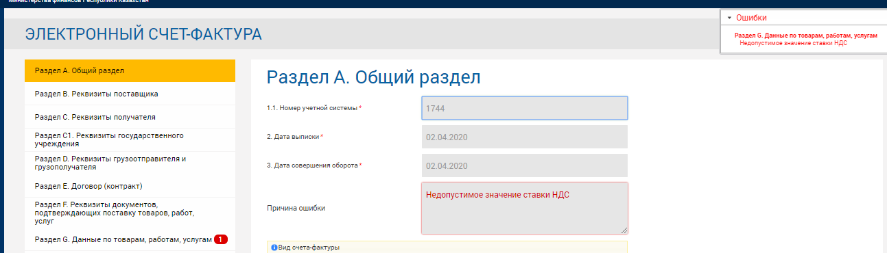Collapse the 'Ошибки' panel arrow
This screenshot has height=253, width=887.
(729, 18)
